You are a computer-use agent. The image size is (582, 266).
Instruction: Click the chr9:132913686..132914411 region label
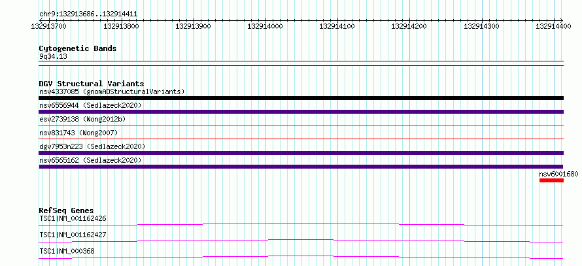(88, 14)
